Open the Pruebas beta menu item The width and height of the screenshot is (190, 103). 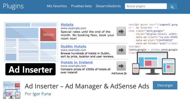tap(81, 6)
